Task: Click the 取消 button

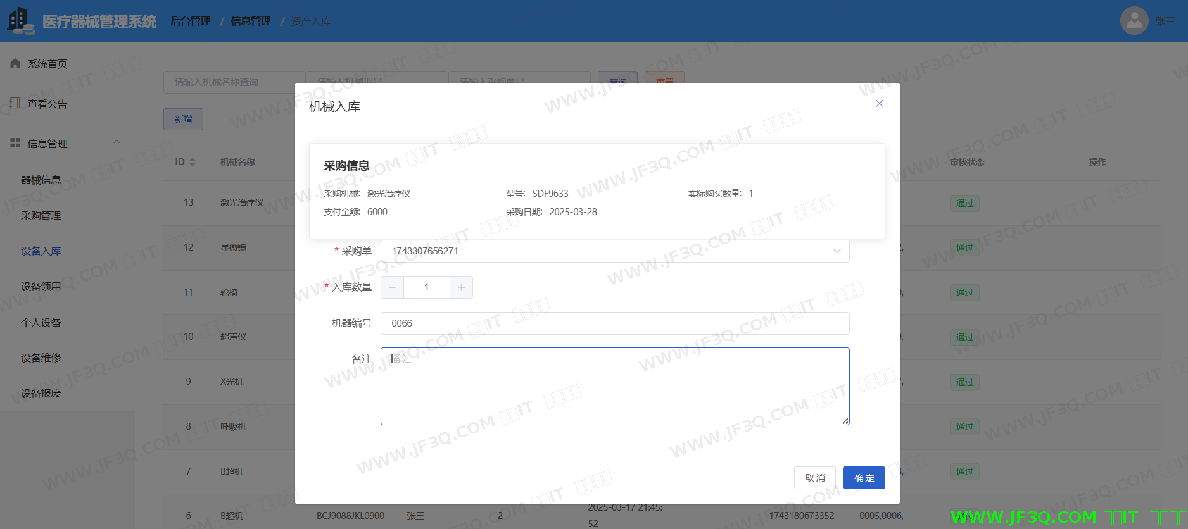Action: click(814, 478)
